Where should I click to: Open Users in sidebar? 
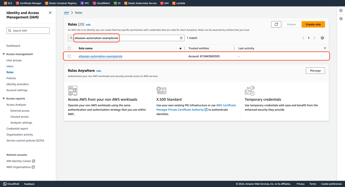tap(10, 66)
